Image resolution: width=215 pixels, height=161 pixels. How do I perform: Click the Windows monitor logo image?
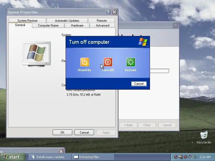[x=37, y=54]
